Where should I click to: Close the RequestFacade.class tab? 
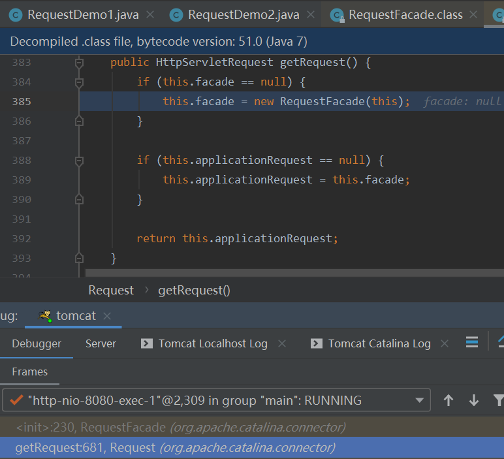coord(475,14)
